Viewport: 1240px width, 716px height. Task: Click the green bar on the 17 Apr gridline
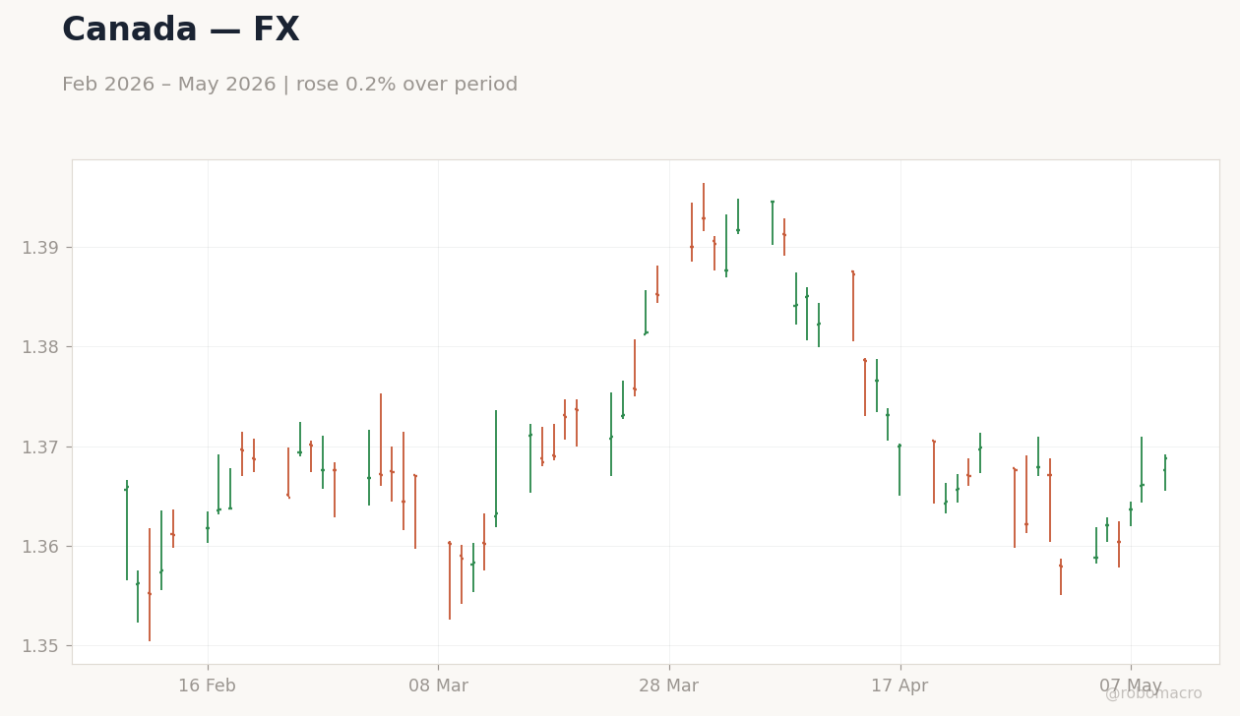pos(899,470)
